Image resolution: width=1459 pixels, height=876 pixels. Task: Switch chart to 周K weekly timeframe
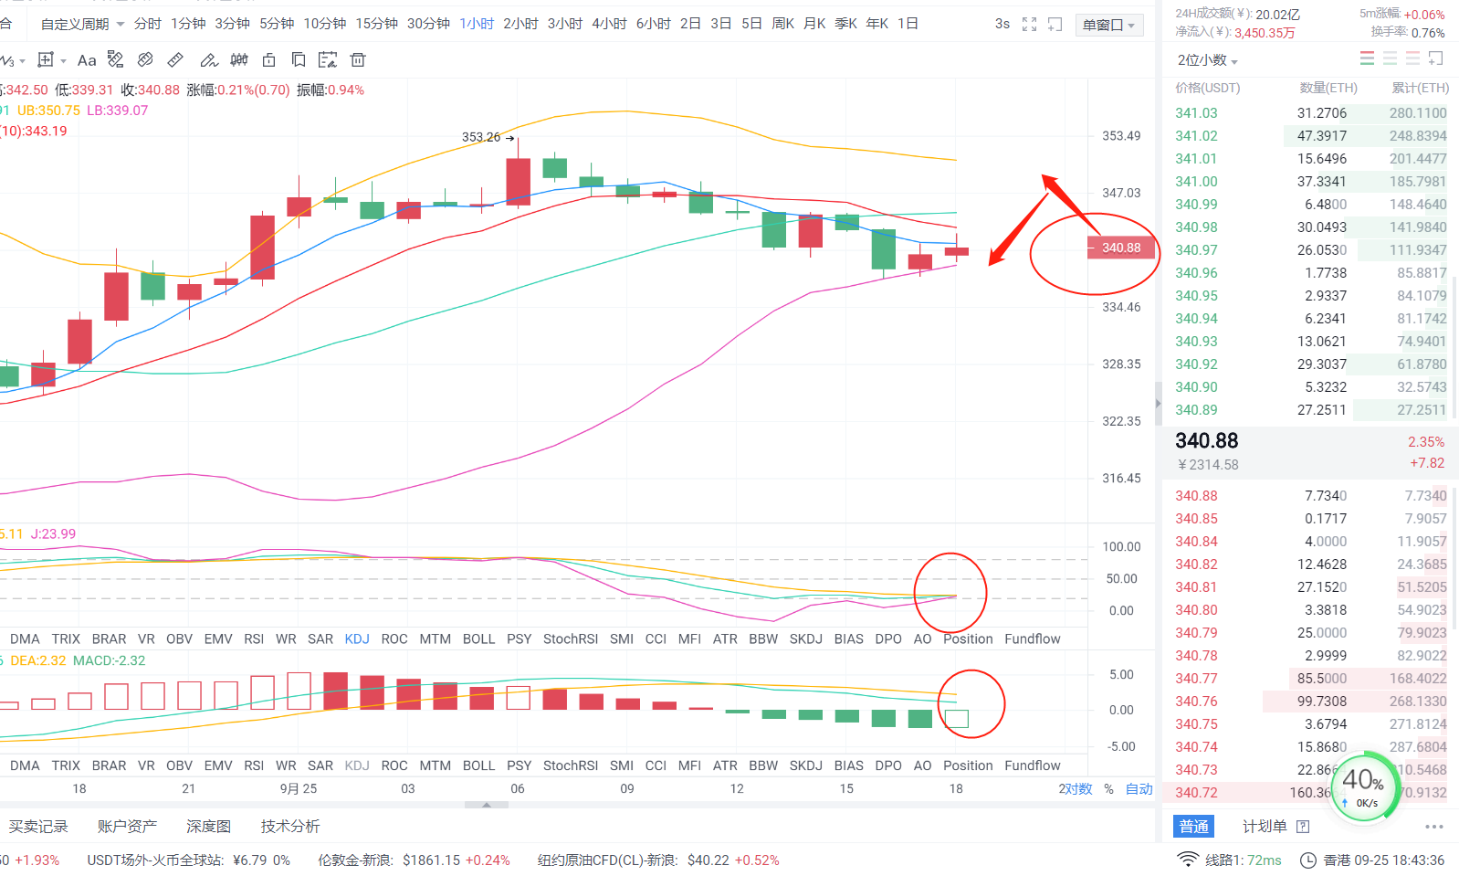[x=783, y=24]
